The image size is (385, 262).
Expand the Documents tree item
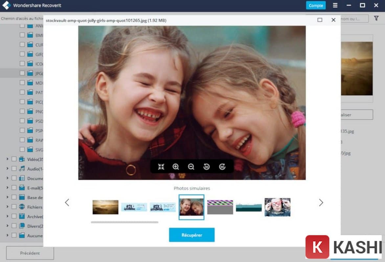pyautogui.click(x=7, y=178)
